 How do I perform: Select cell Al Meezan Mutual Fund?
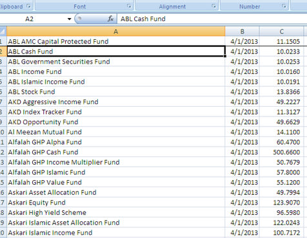(x=116, y=132)
